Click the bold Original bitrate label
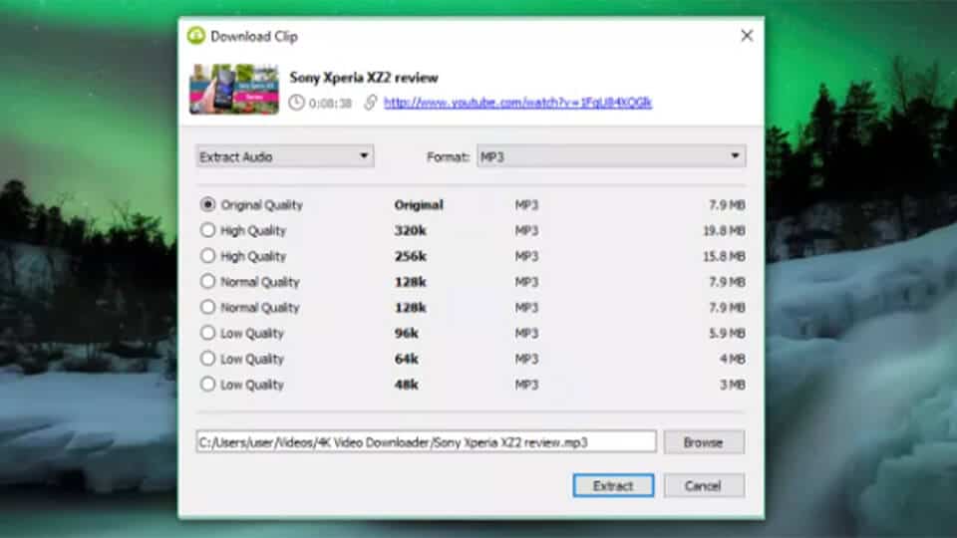The image size is (957, 538). click(419, 205)
